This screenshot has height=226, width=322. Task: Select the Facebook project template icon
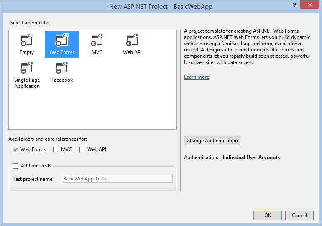click(62, 69)
